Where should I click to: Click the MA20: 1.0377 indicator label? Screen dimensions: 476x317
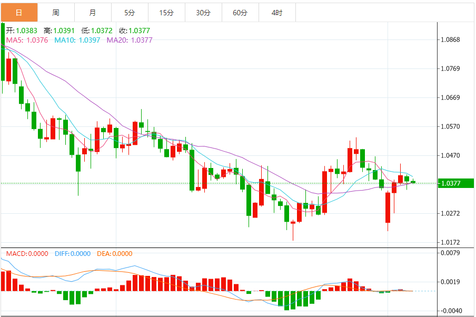[x=130, y=40]
